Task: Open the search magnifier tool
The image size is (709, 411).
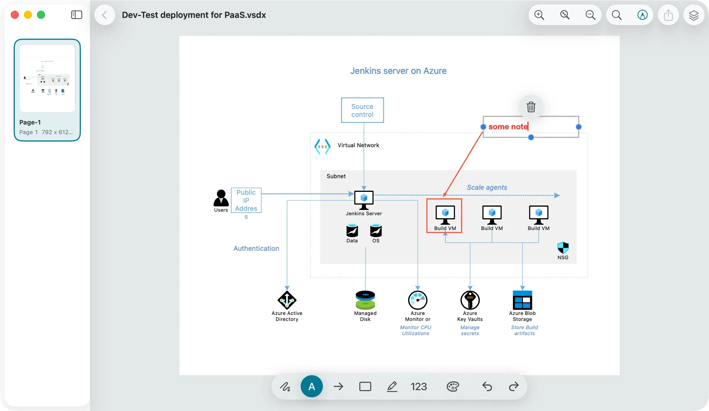Action: click(x=616, y=15)
